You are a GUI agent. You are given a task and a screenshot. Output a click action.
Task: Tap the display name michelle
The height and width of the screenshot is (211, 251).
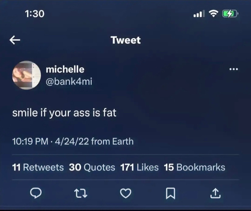coord(65,69)
